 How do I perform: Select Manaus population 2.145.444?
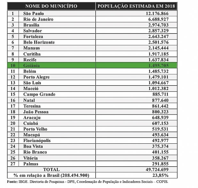[x=156, y=48]
